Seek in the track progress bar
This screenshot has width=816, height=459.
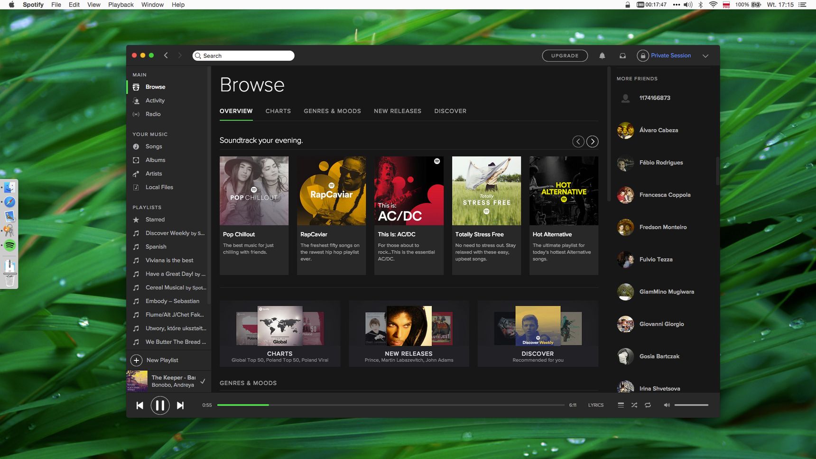391,405
